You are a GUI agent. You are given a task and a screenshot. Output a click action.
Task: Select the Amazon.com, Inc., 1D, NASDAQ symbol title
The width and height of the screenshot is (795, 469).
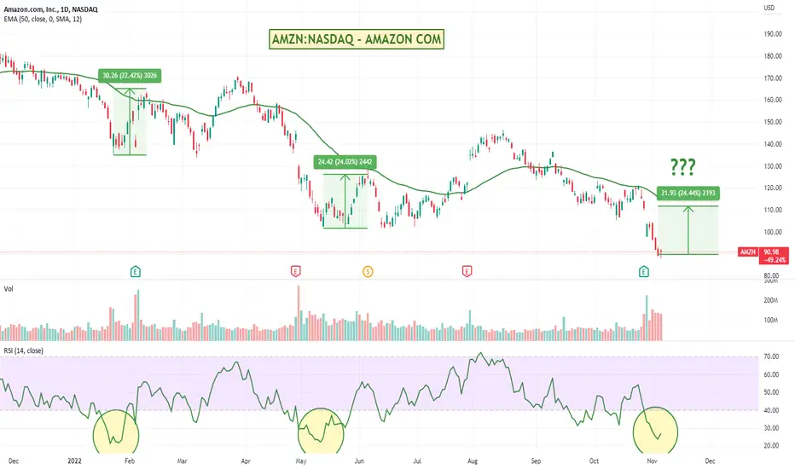click(50, 9)
